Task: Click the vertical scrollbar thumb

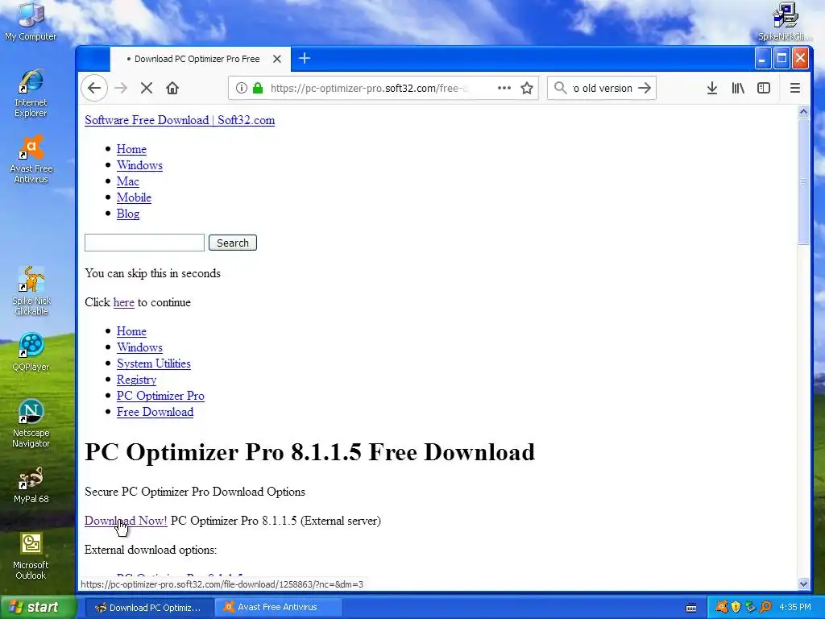Action: (x=803, y=181)
